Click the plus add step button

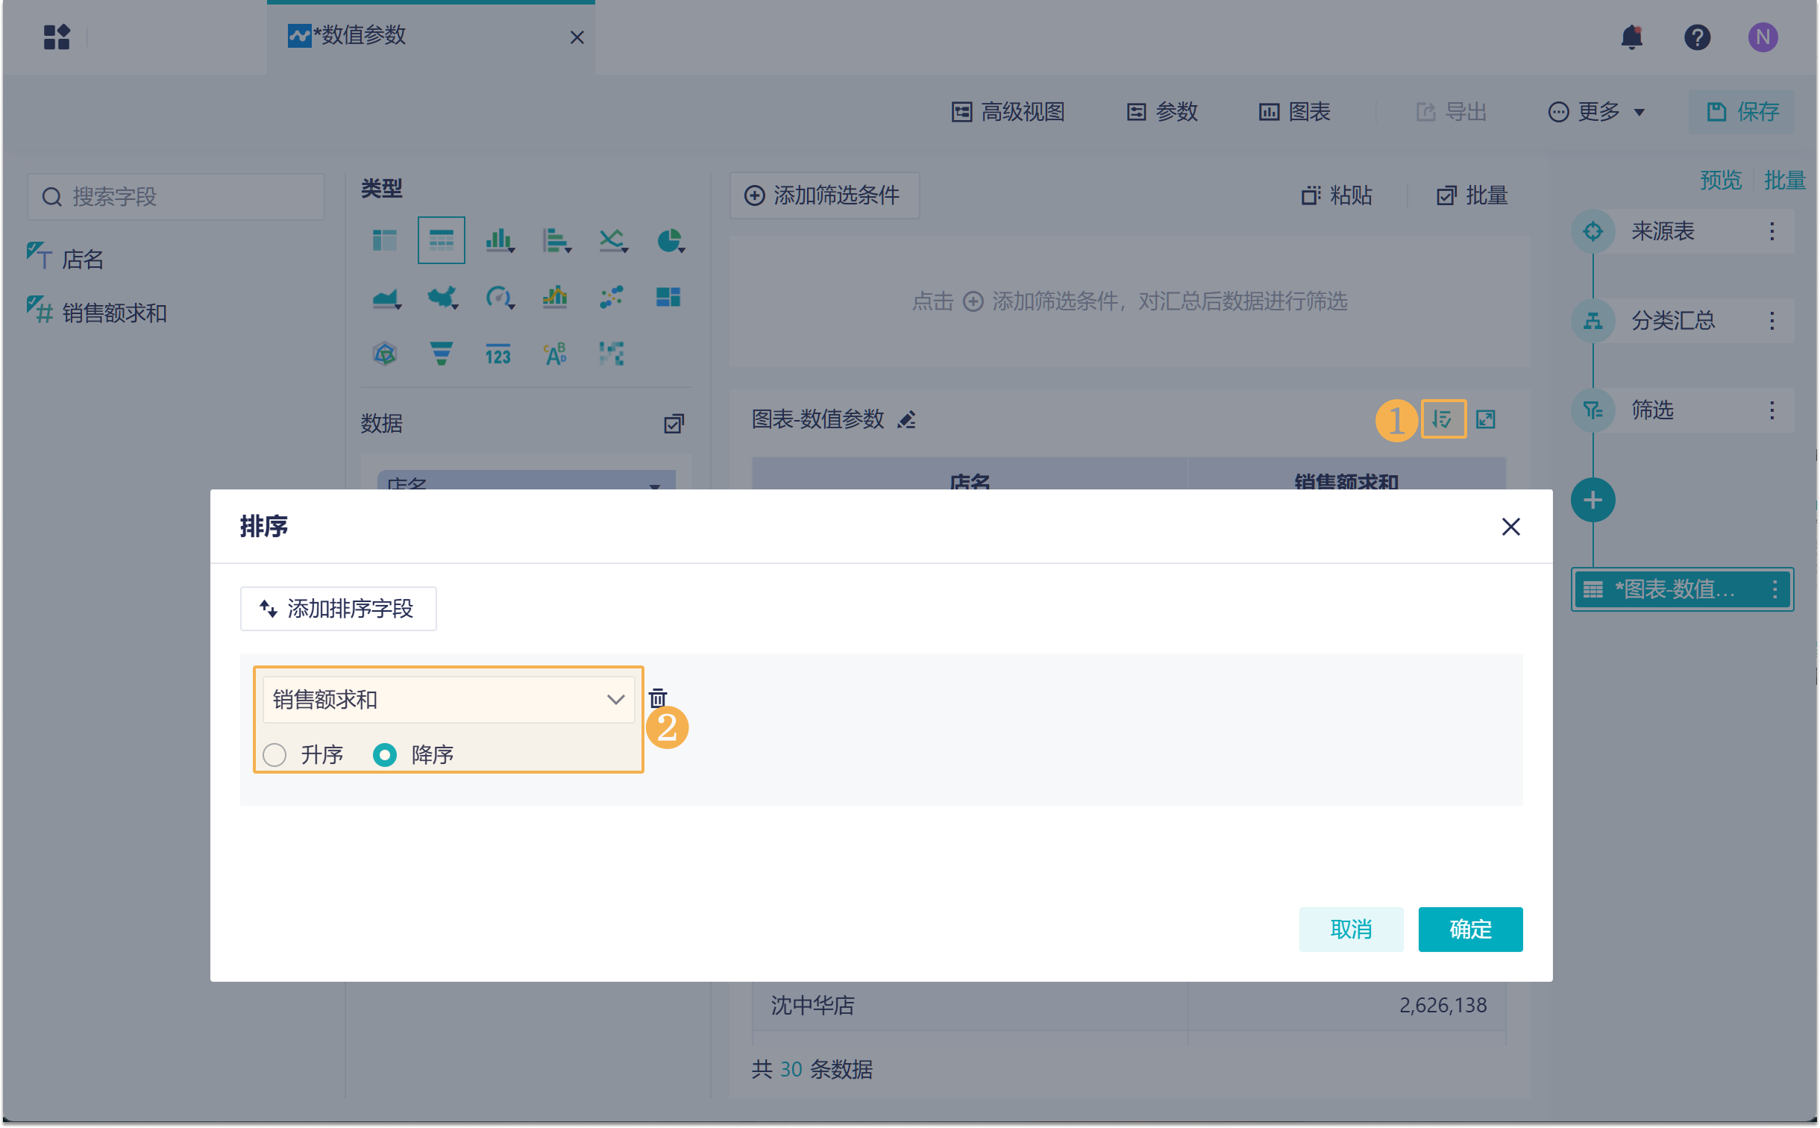(x=1592, y=500)
